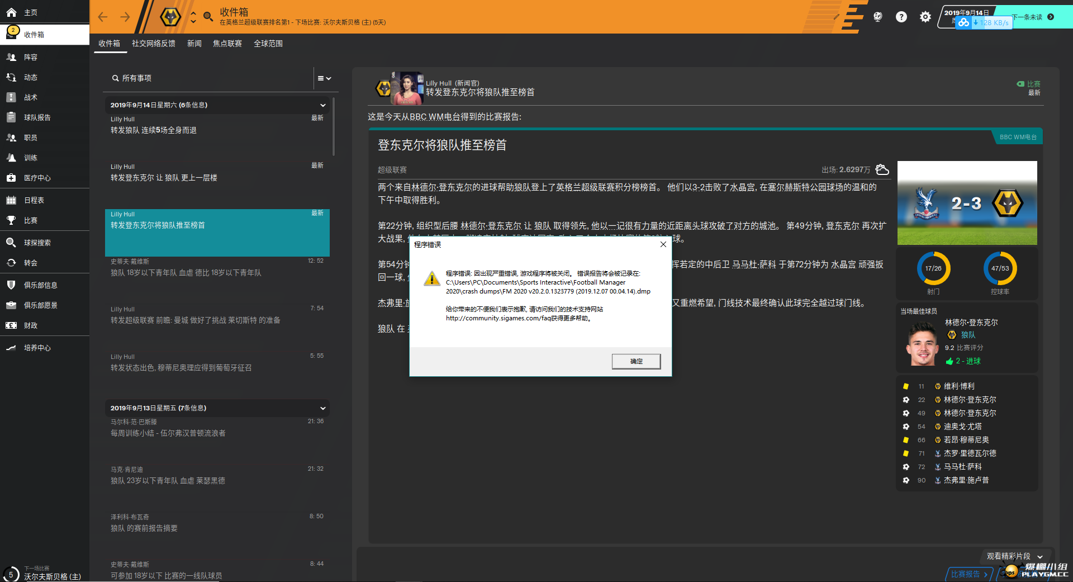Open settings gear in top bar
The height and width of the screenshot is (582, 1073).
(x=925, y=17)
